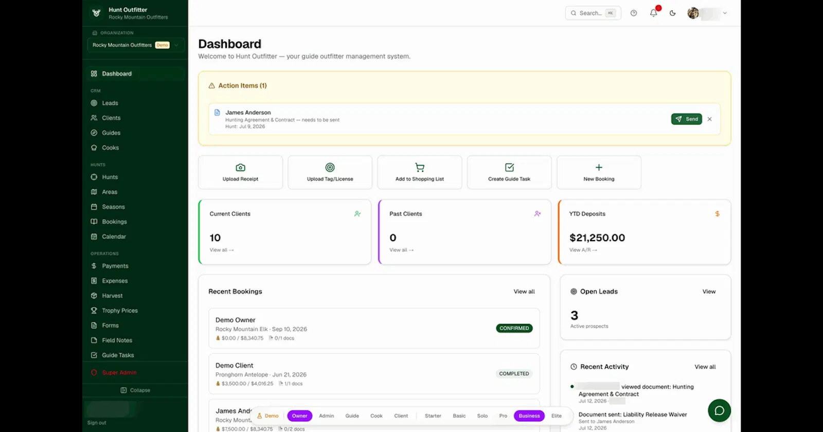Click the Payments dollar icon
Viewport: 823px width, 432px height.
tap(94, 266)
